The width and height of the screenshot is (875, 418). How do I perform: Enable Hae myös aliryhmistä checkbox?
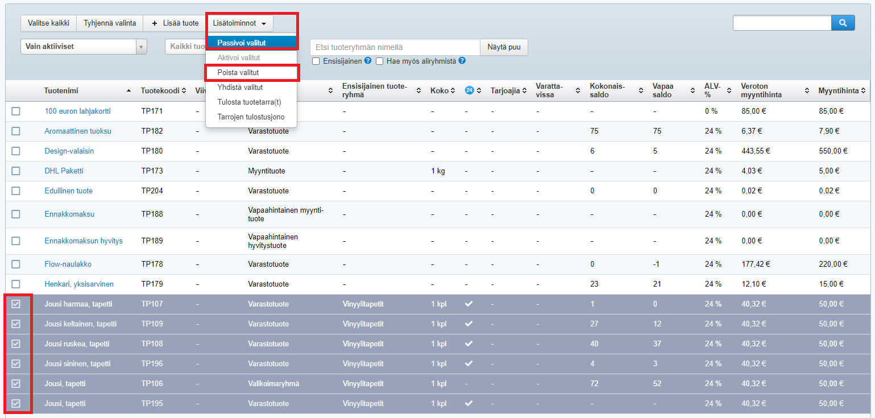point(379,61)
